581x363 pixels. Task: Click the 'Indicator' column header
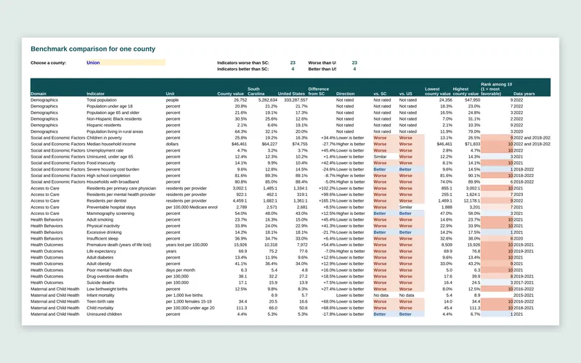[96, 94]
